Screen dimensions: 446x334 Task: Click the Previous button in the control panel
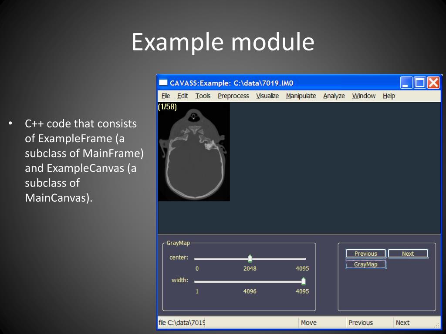coord(366,254)
